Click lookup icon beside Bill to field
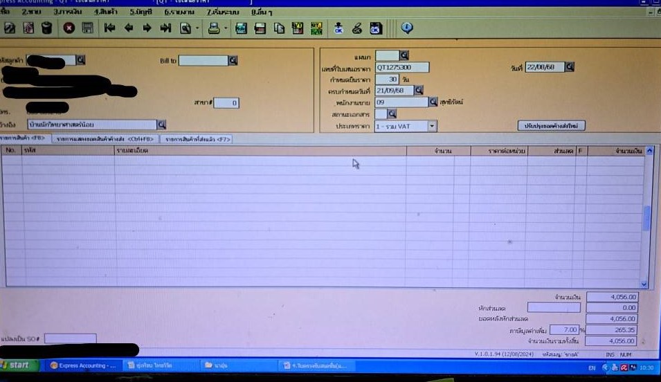661x382 pixels. [x=233, y=61]
